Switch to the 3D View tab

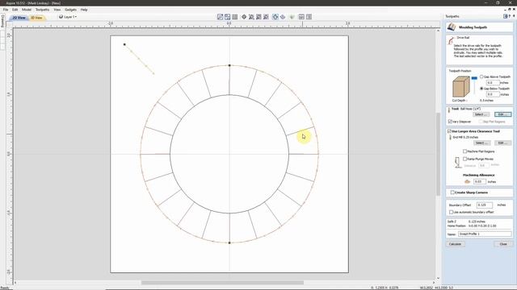(x=36, y=18)
